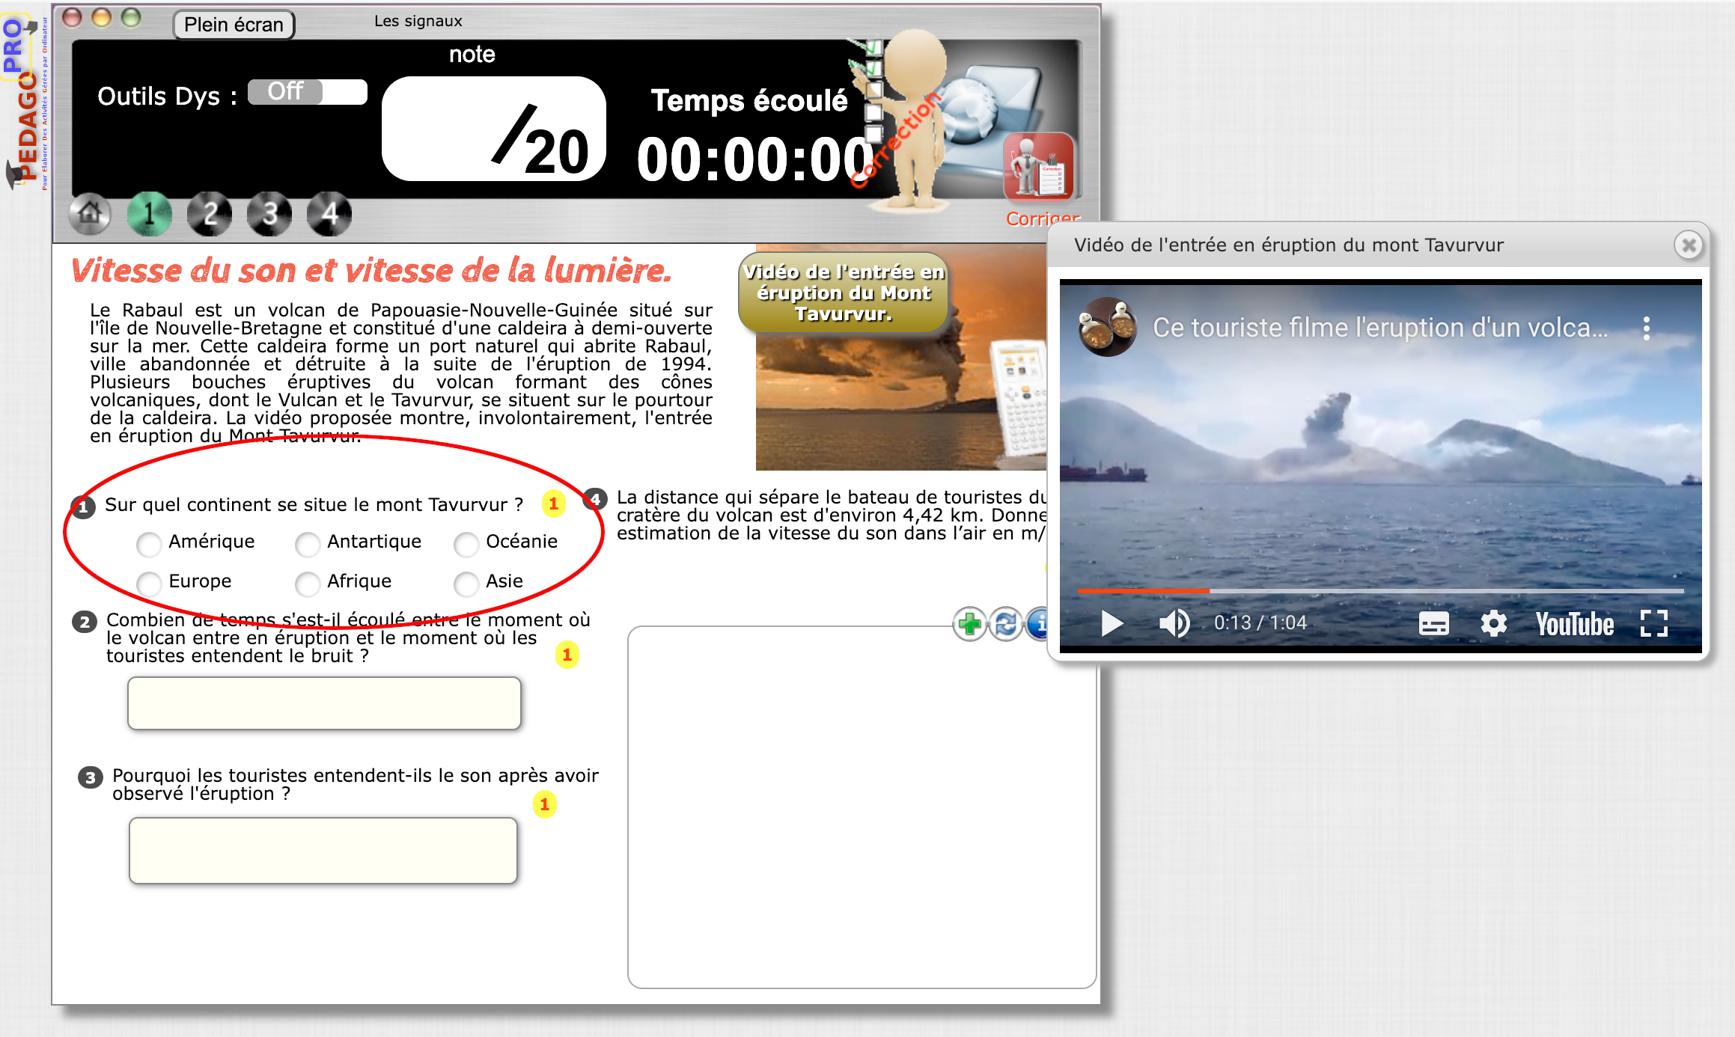Screen dimensions: 1735x1037
Task: Click the Plein écran button
Action: click(234, 25)
